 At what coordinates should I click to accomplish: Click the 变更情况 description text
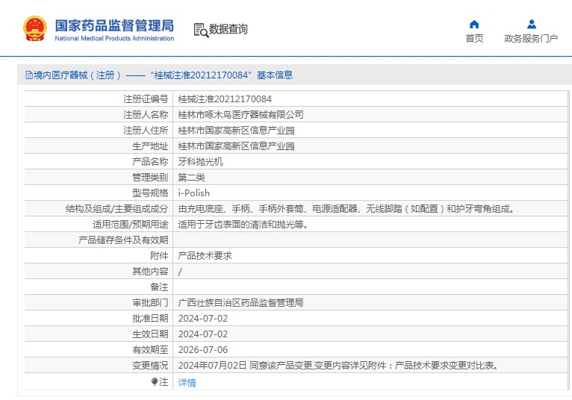tap(338, 366)
